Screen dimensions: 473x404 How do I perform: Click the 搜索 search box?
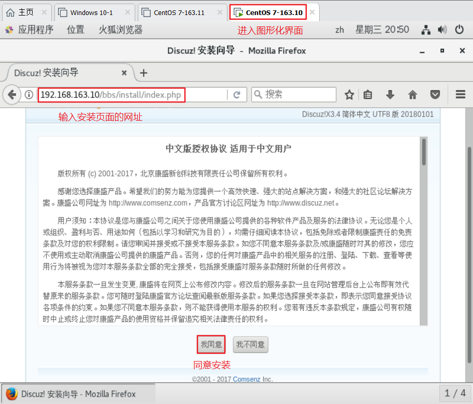(294, 95)
